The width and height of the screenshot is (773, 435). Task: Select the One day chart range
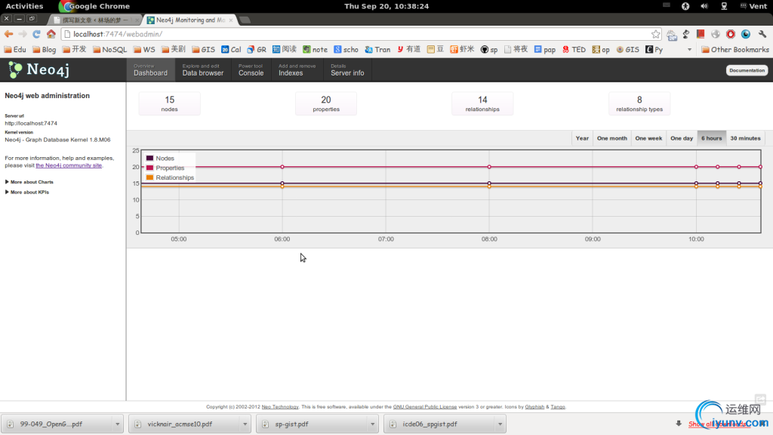click(682, 138)
